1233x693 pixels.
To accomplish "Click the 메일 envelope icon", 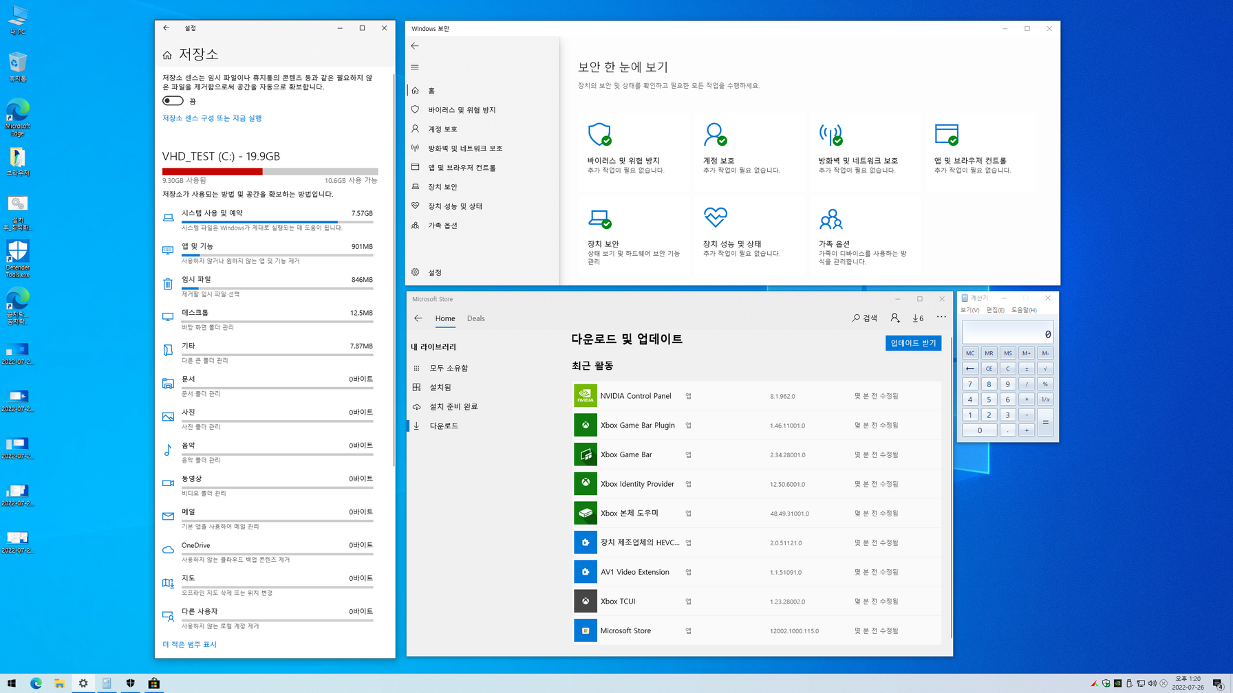I will click(168, 516).
